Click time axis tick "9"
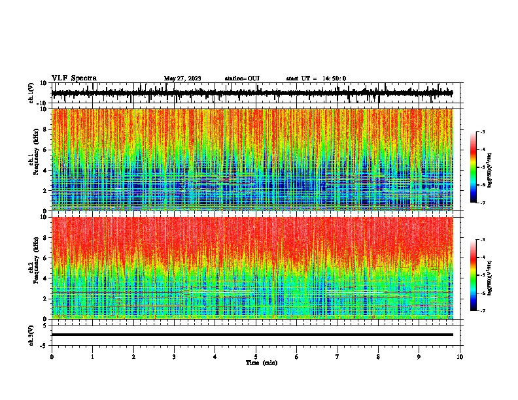 (x=419, y=357)
